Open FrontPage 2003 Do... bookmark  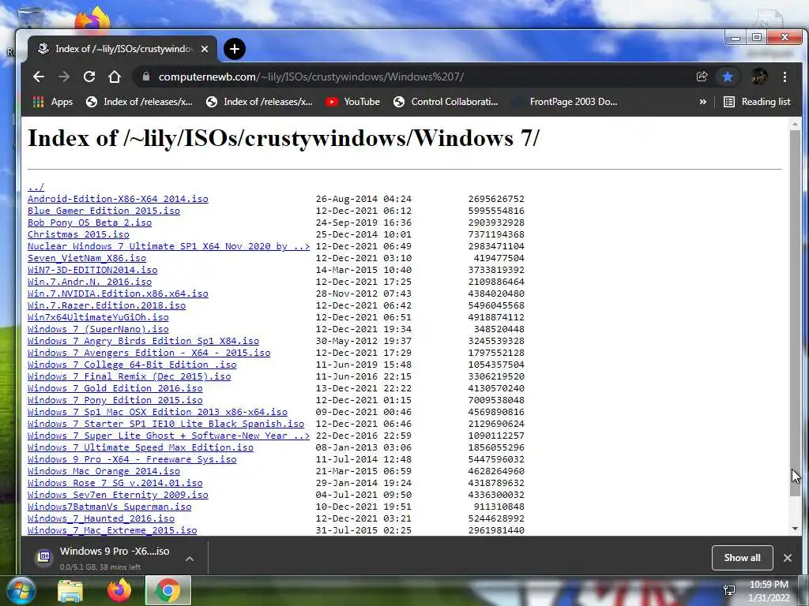coord(564,102)
